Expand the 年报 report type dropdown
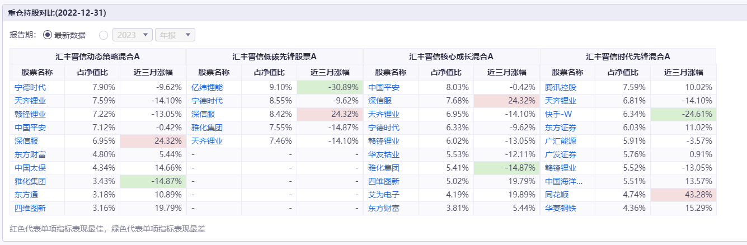Viewport: 747px width, 245px height. tap(175, 35)
